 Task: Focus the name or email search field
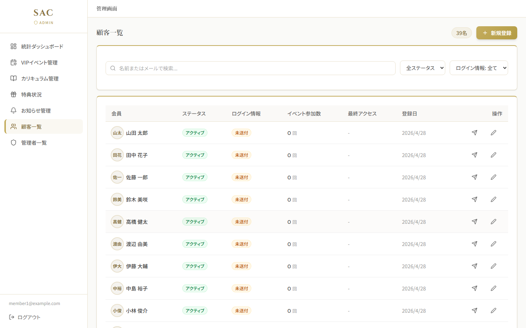(251, 68)
